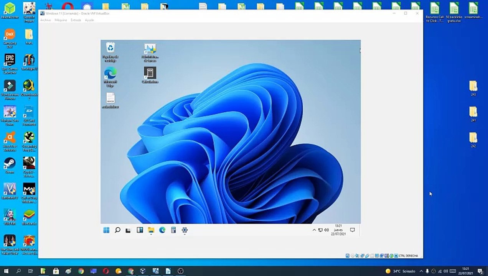Open Widgets on the Windows 11 taskbar

[140, 230]
